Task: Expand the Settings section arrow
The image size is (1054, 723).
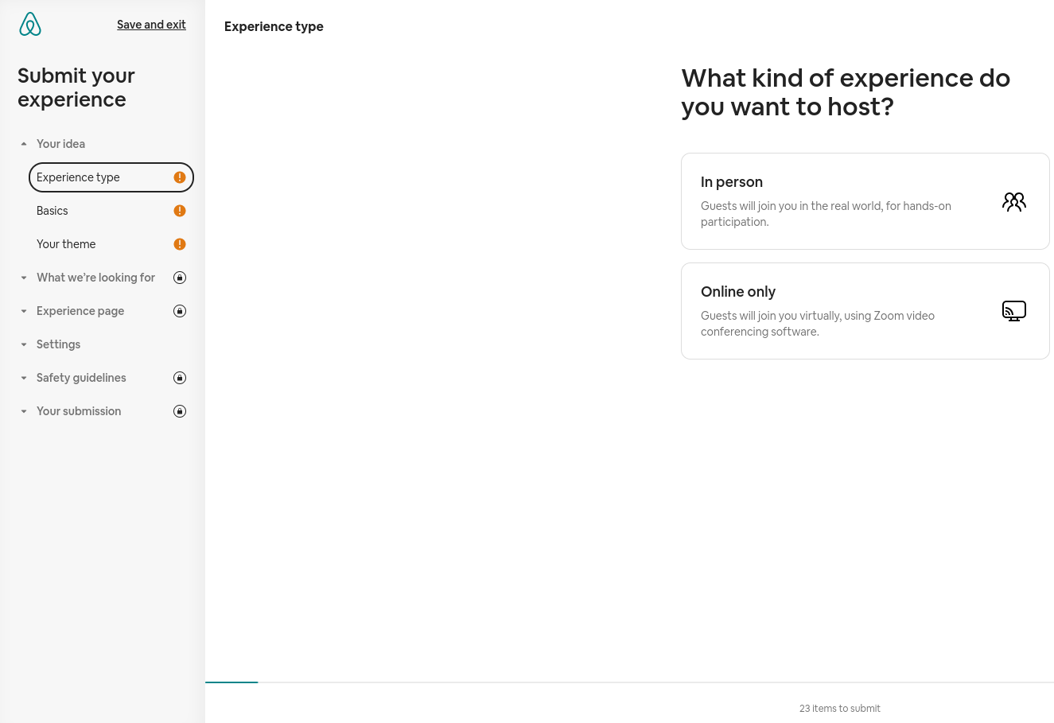Action: coord(24,344)
